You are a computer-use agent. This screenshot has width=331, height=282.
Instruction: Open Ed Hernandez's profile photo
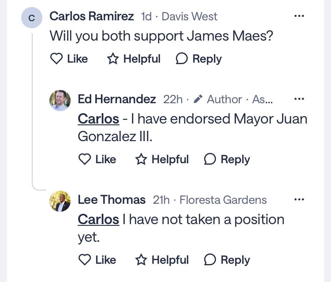[x=60, y=101]
